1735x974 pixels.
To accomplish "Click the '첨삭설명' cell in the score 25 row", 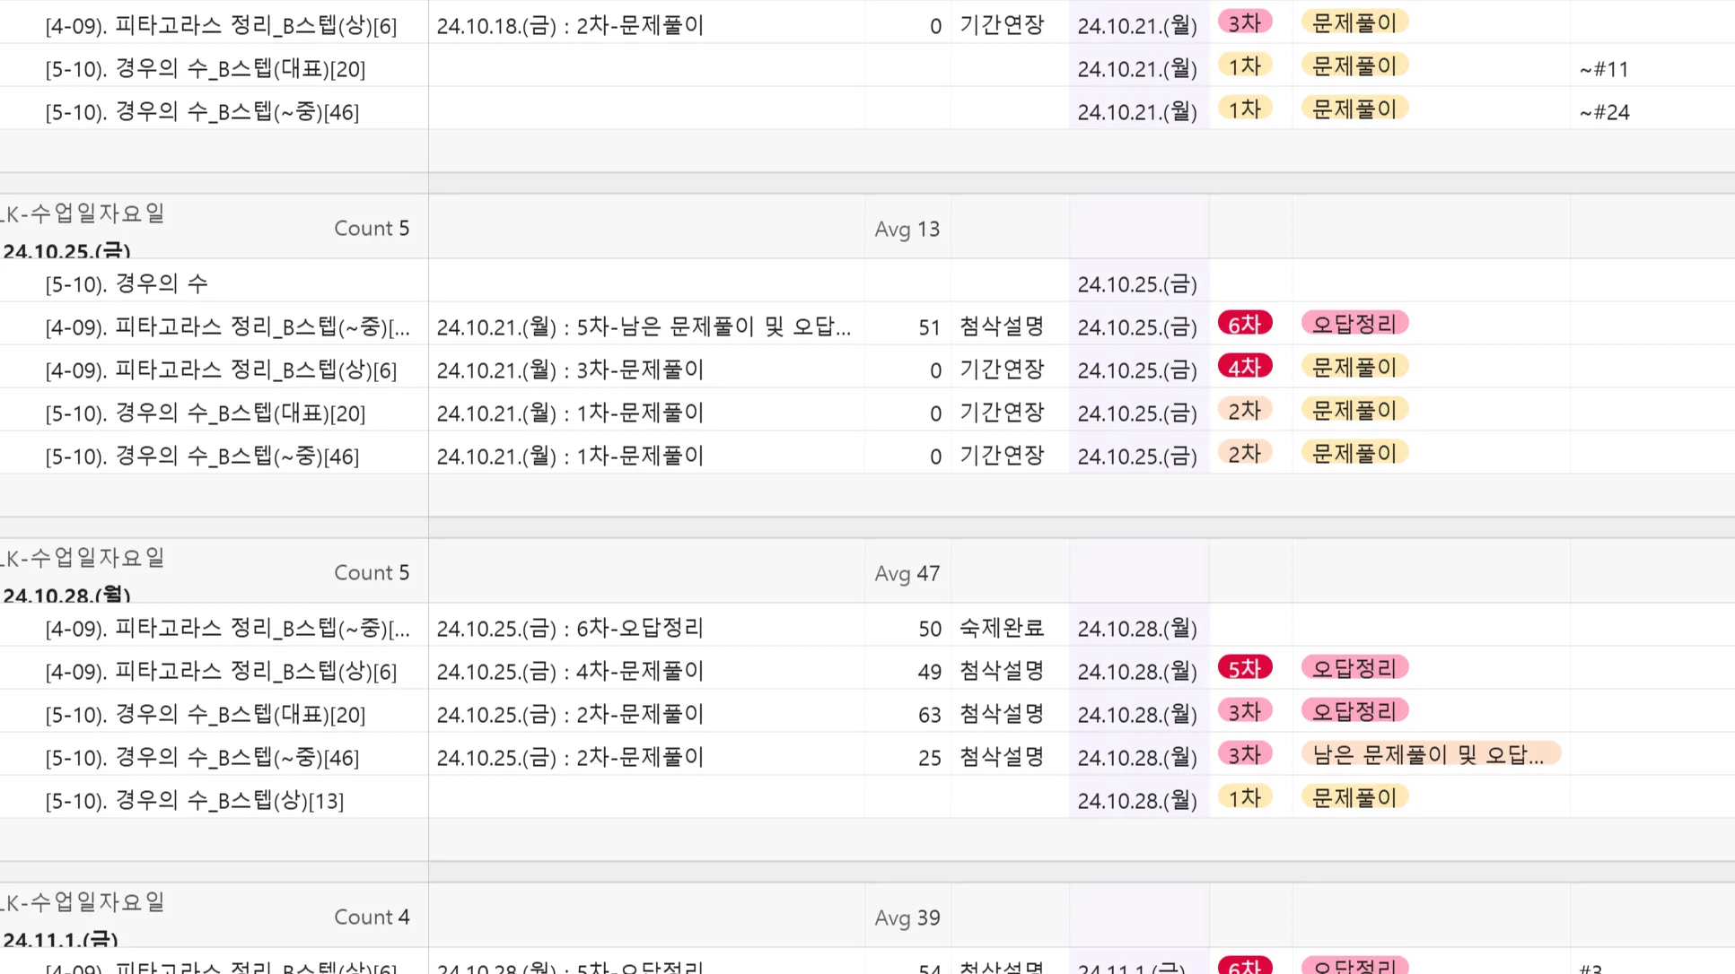I will point(1001,758).
